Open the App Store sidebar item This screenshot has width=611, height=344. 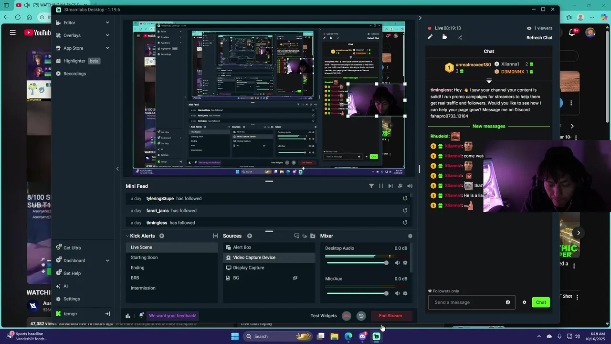[73, 48]
